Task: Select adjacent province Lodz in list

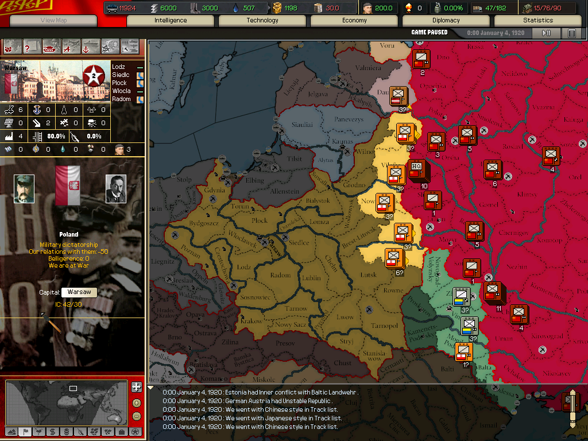Action: (119, 67)
